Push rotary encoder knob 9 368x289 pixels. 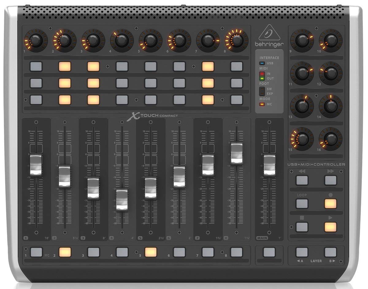tap(302, 40)
